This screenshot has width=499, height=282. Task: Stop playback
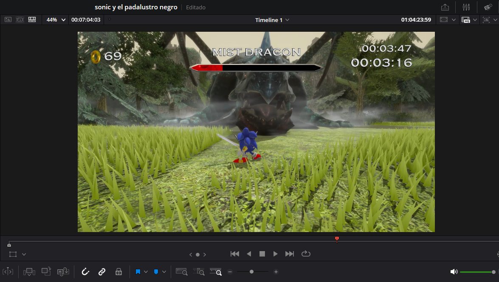tap(262, 254)
